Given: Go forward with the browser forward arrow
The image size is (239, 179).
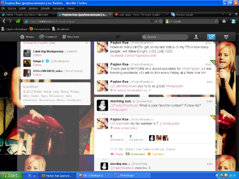Looking at the screenshot, I should (10, 21).
